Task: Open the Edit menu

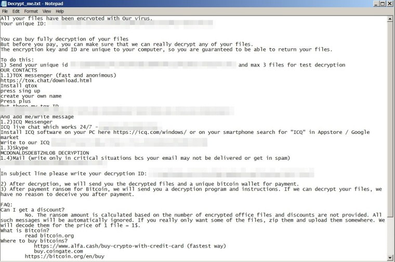Action: 16,11
